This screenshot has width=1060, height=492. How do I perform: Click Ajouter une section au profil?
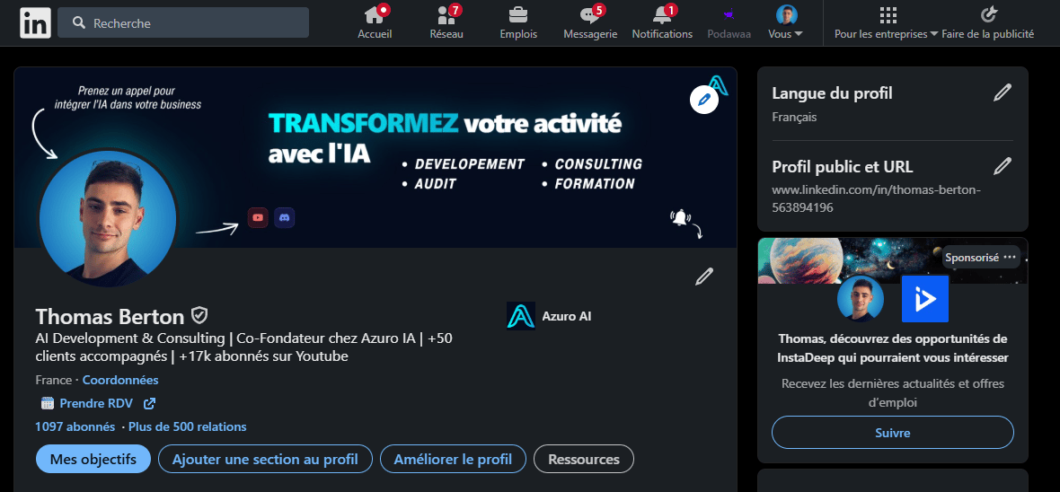pos(265,460)
